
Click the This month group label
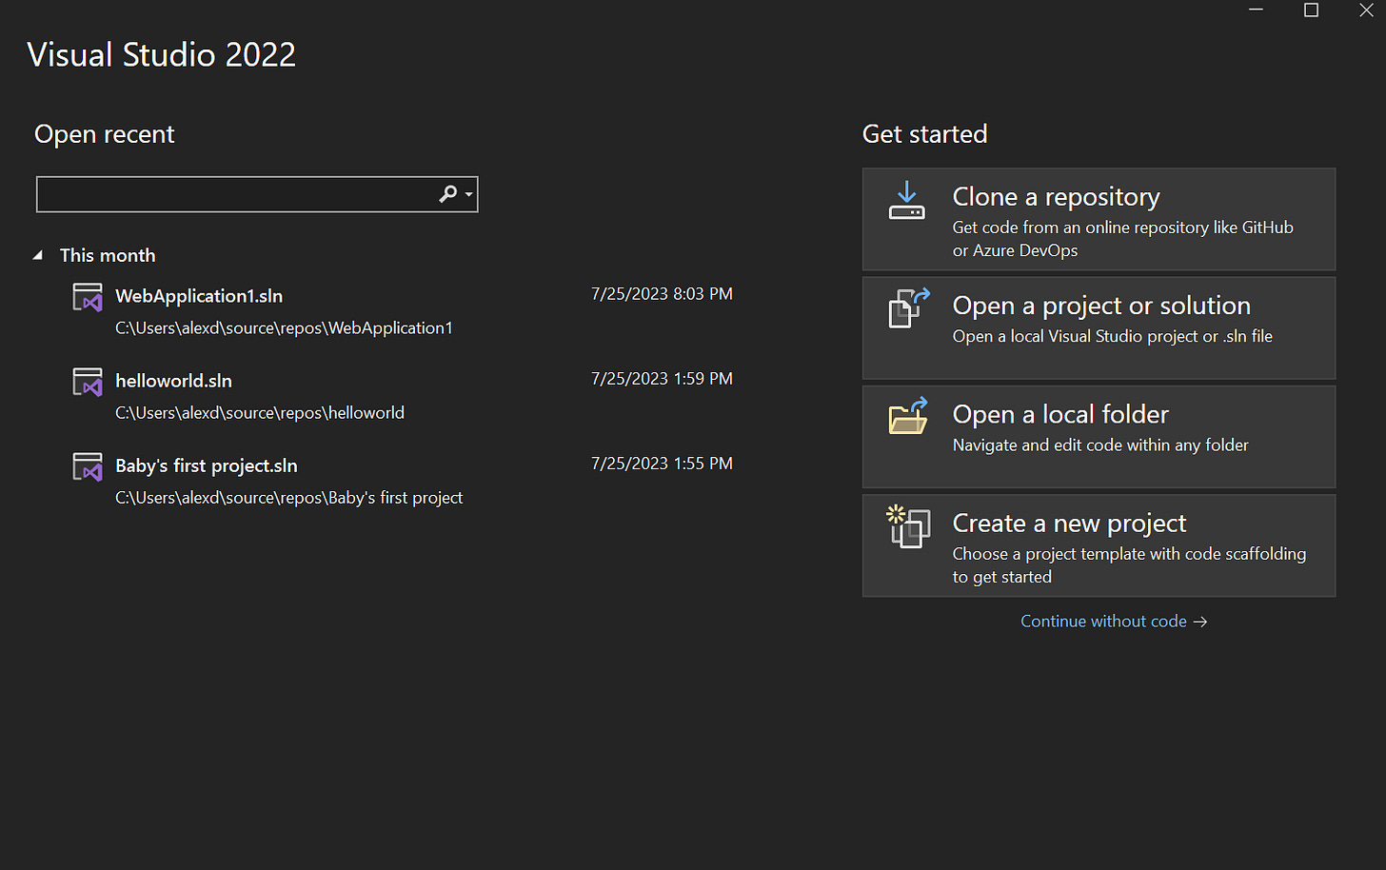click(x=108, y=255)
